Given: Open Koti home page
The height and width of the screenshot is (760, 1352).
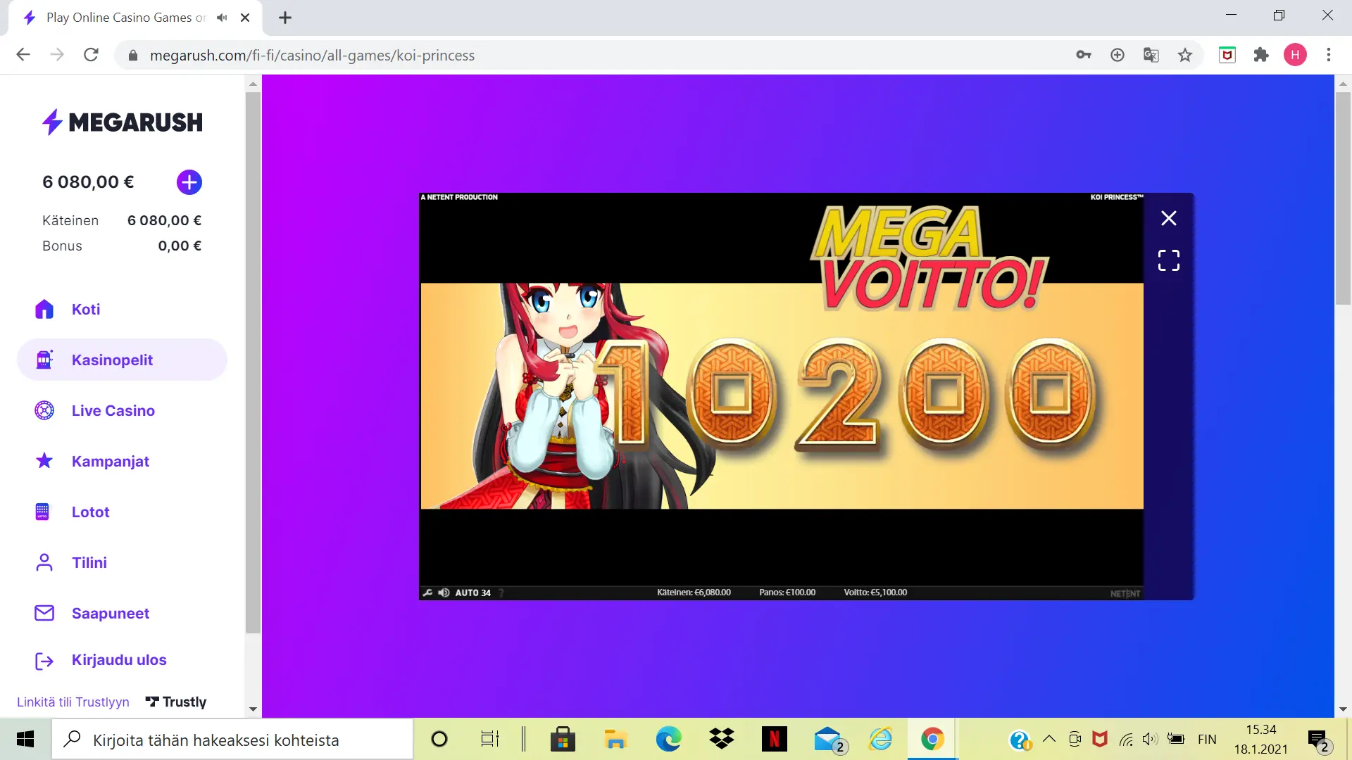Looking at the screenshot, I should (86, 310).
